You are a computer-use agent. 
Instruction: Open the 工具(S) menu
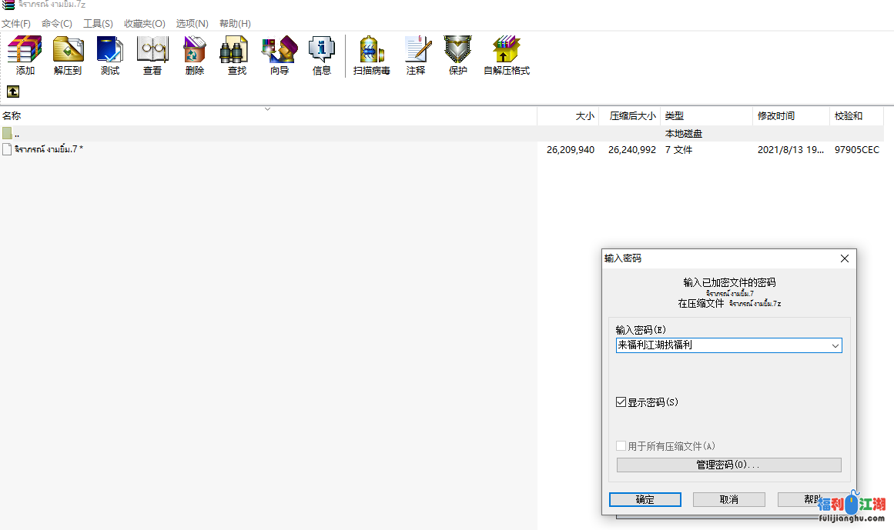click(98, 24)
